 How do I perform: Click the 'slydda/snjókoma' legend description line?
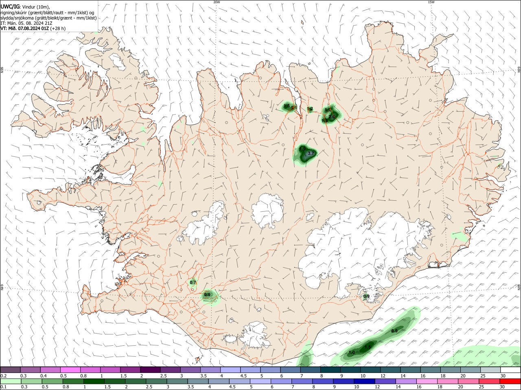(x=48, y=18)
